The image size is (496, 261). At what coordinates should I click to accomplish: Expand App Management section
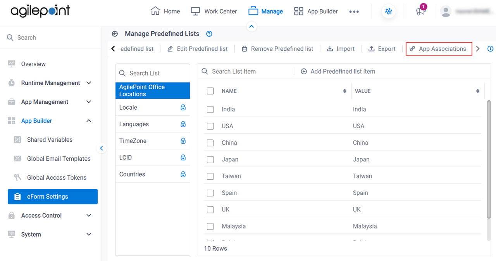click(89, 102)
